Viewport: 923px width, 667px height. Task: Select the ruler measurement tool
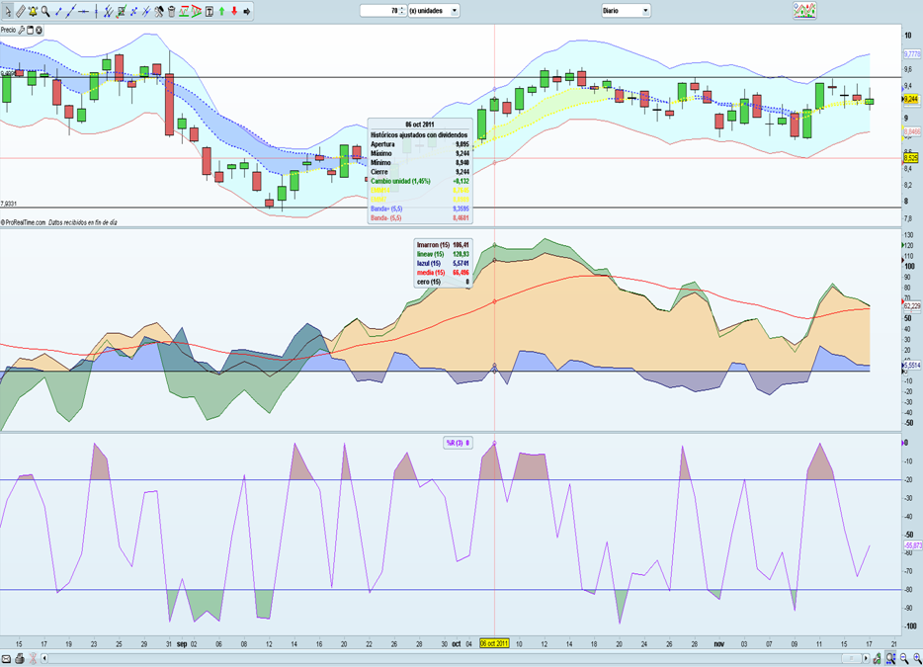click(x=20, y=11)
